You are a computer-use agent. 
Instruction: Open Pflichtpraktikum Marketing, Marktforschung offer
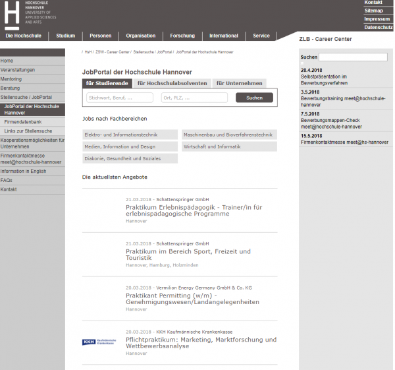coord(201,343)
